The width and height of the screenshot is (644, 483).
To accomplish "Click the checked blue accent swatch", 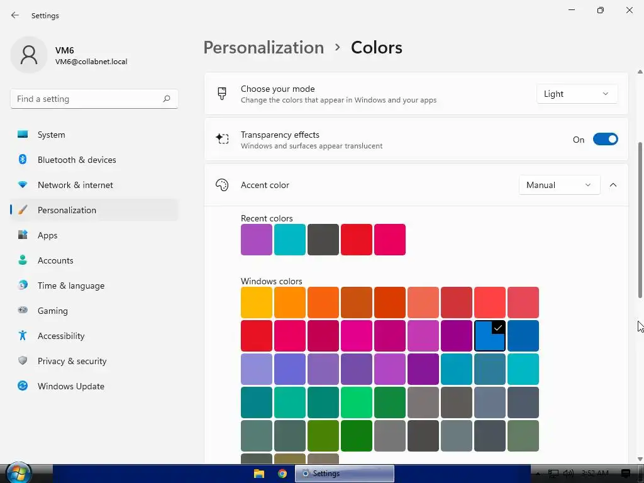I will click(x=489, y=336).
